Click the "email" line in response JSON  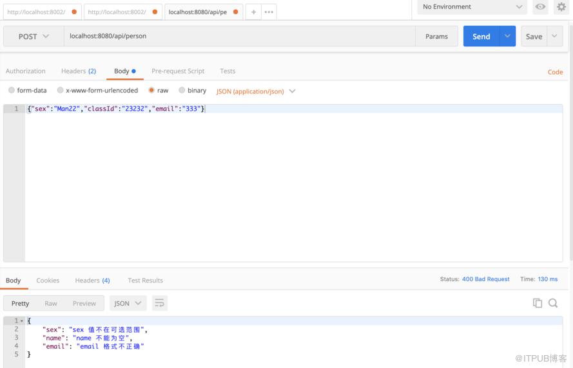(x=93, y=347)
